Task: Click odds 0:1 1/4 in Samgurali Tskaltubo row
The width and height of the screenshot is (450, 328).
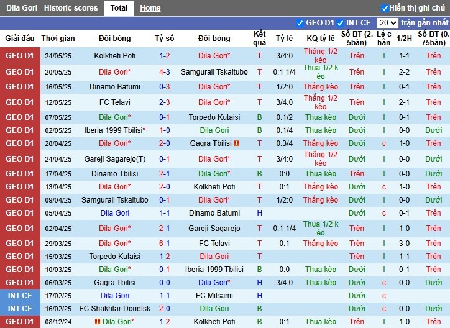Action: tap(285, 71)
